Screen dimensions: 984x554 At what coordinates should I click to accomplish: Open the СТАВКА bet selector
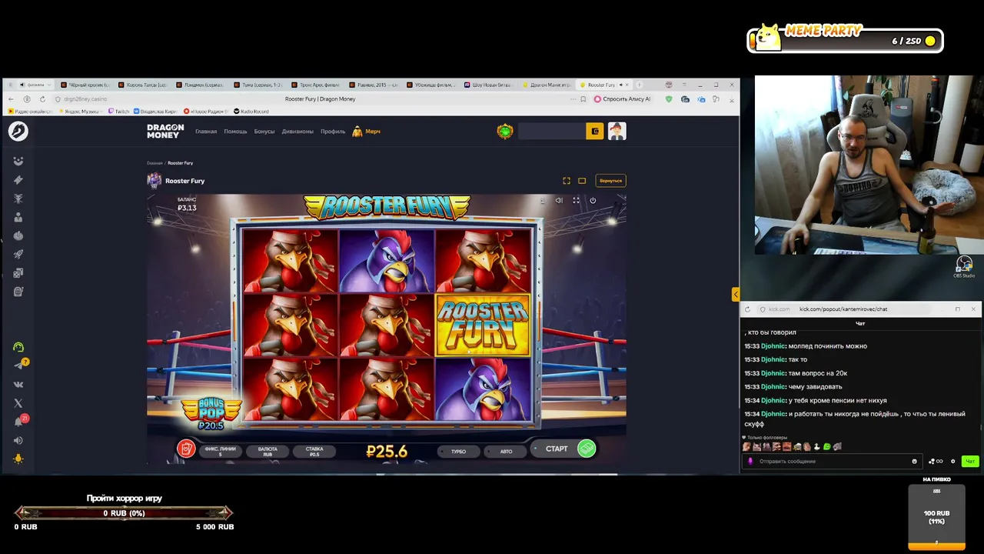pyautogui.click(x=314, y=452)
